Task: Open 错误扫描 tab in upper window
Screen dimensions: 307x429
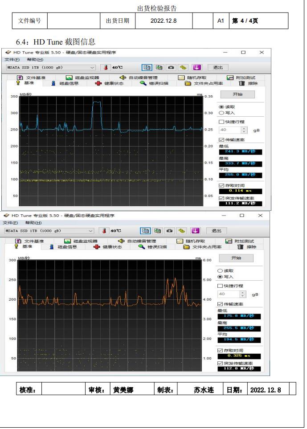Action: (154, 83)
